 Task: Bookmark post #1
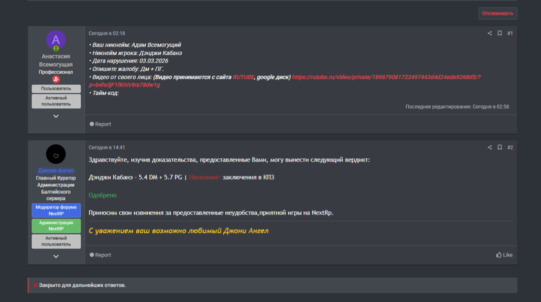click(499, 33)
